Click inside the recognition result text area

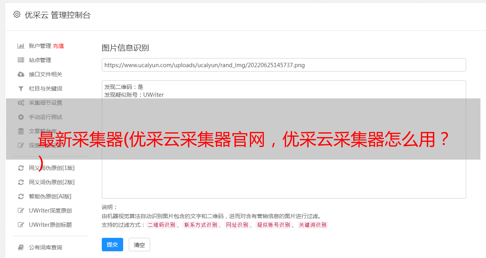284,139
